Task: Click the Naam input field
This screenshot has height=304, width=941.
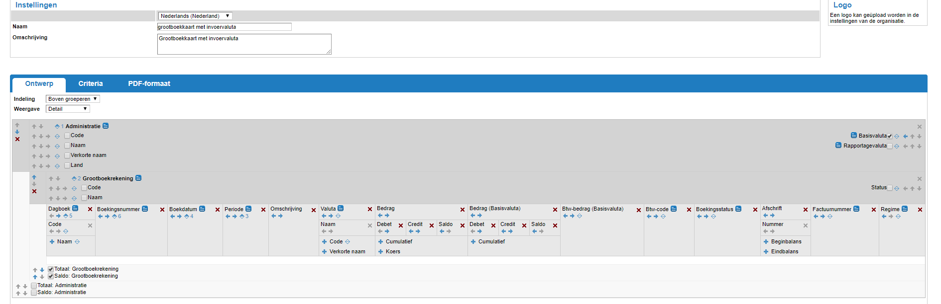Action: coord(224,27)
